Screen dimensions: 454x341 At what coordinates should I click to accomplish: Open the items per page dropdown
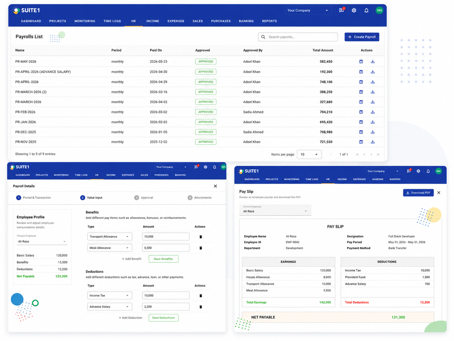pos(309,154)
